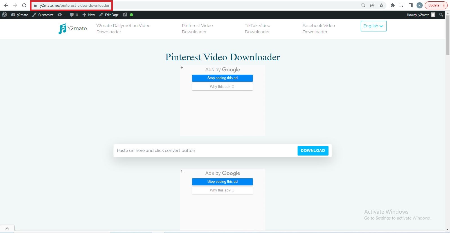Open the Yoast SEO icon
Viewport: 450px width, 233px height.
tap(125, 15)
